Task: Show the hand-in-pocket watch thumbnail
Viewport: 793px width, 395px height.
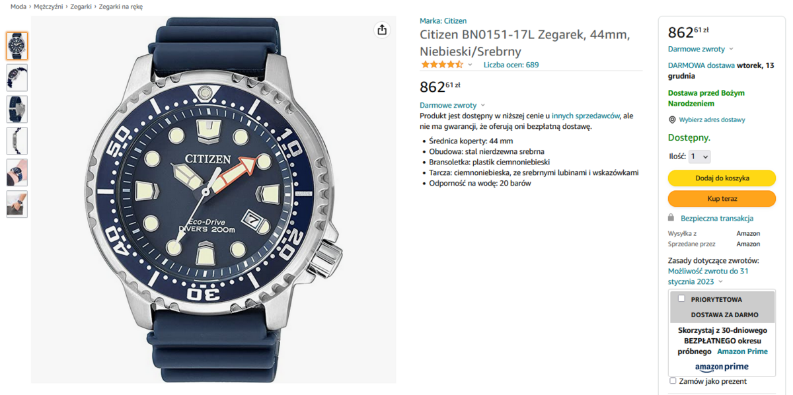Action: point(17,204)
